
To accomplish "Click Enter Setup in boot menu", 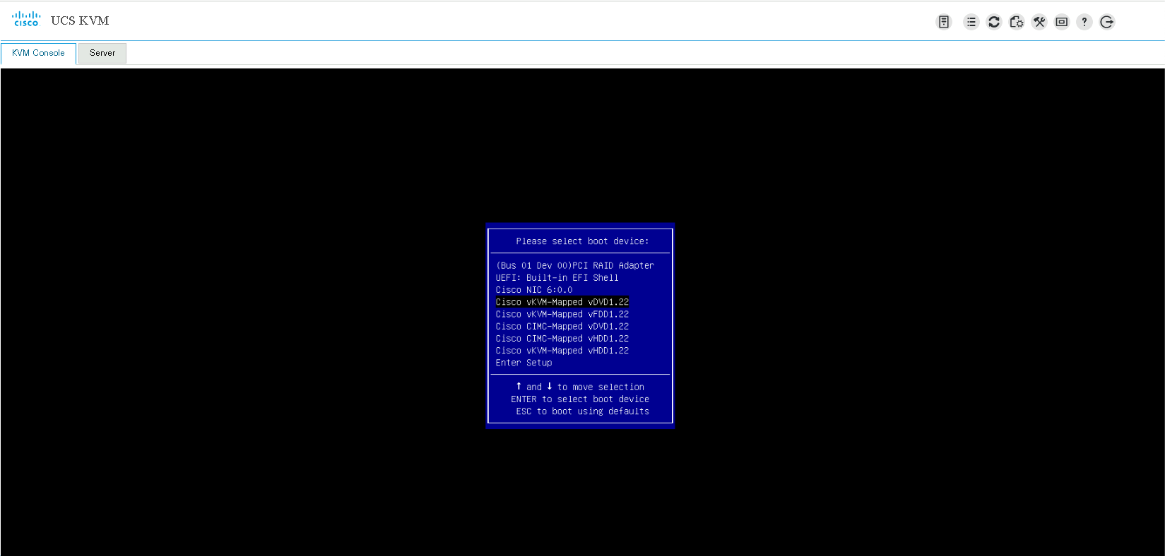I will pos(524,363).
